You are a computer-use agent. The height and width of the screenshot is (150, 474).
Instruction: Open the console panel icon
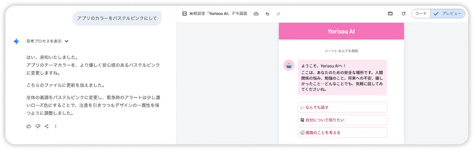point(390,13)
